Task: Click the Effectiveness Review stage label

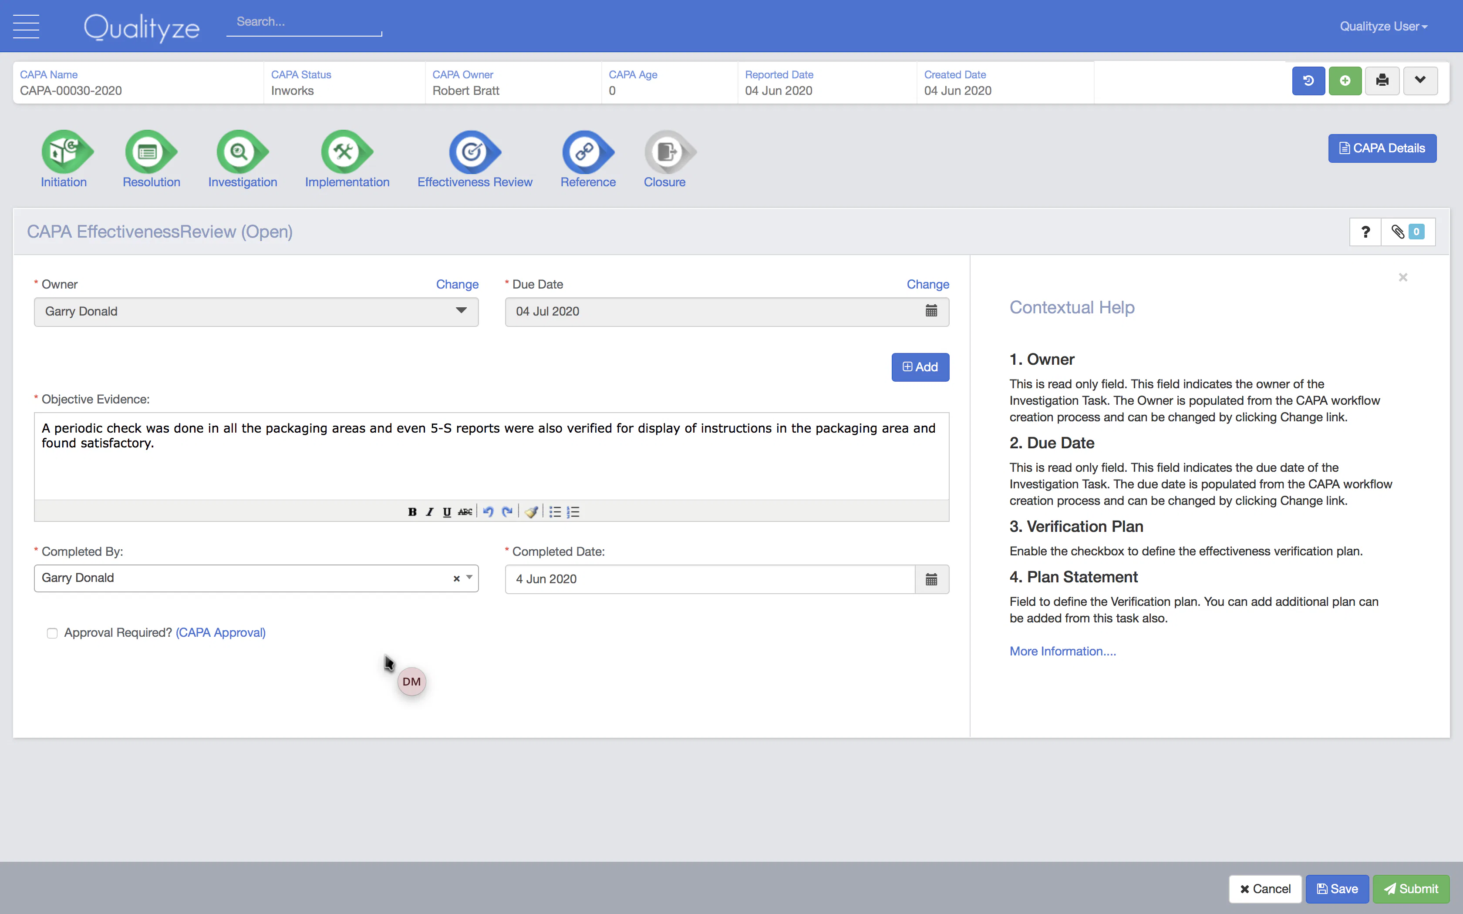Action: click(x=475, y=182)
